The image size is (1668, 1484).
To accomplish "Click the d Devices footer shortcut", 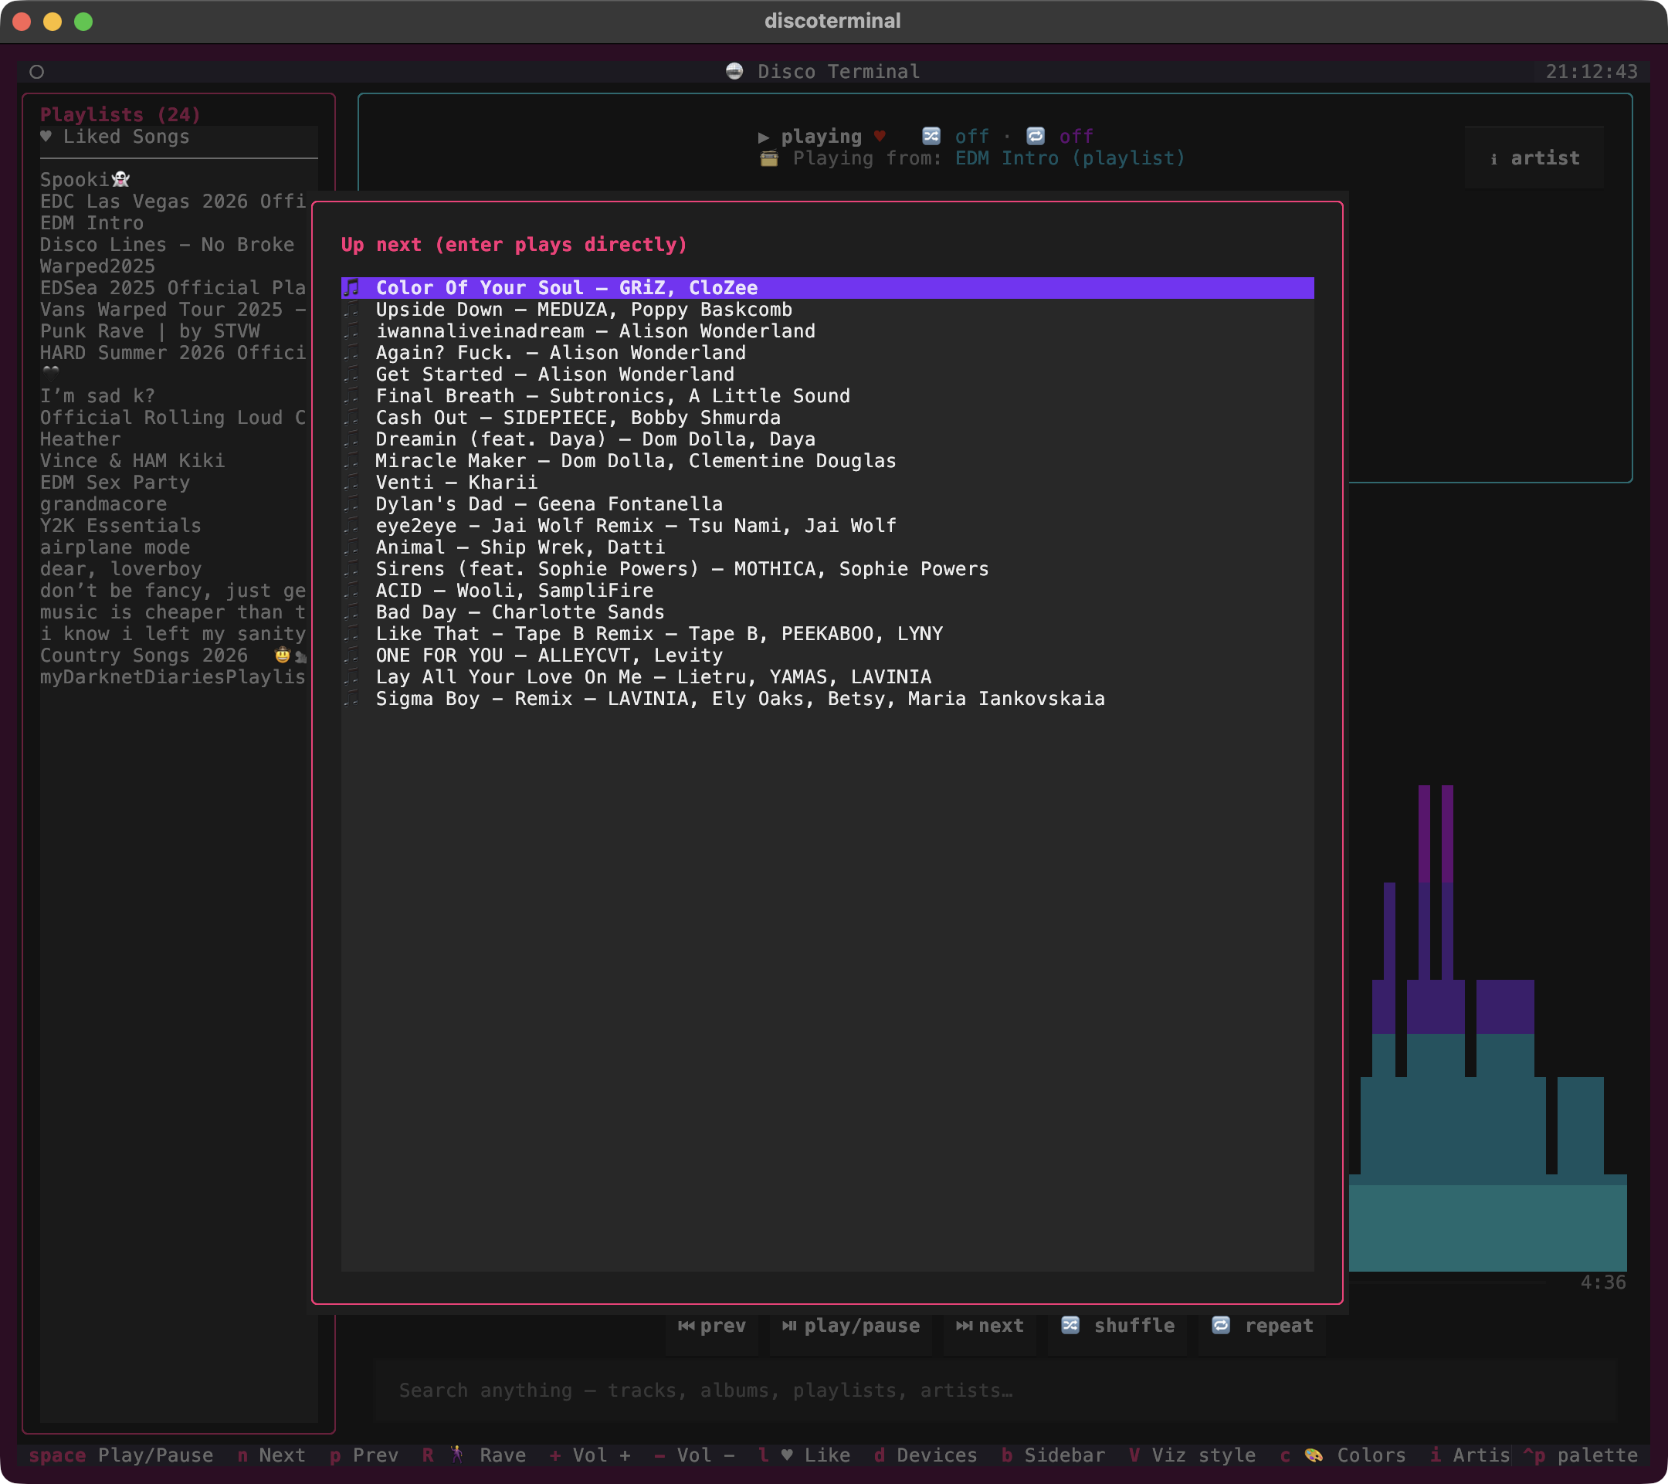I will [x=925, y=1455].
